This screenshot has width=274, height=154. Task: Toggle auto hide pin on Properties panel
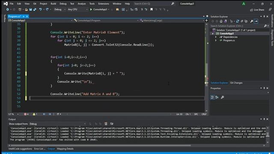(264, 88)
